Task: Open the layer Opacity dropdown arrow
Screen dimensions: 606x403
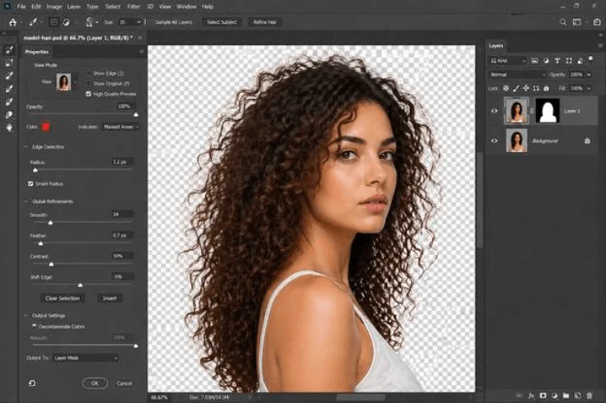Action: click(589, 75)
